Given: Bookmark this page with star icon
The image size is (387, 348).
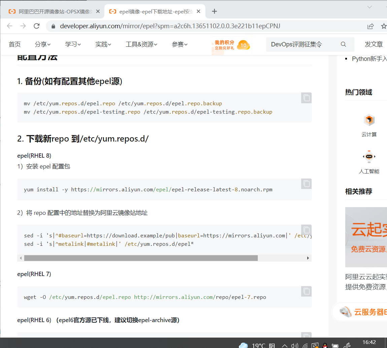Looking at the screenshot, I should (x=384, y=26).
